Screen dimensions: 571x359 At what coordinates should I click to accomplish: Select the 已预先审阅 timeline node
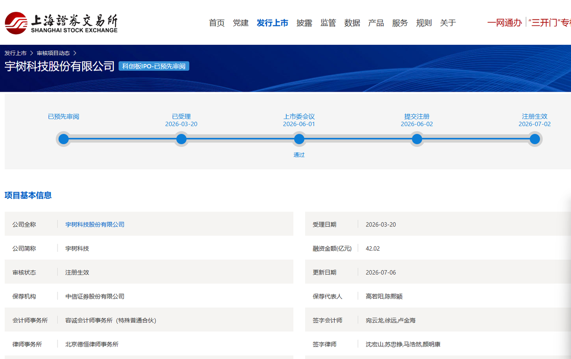(x=63, y=139)
